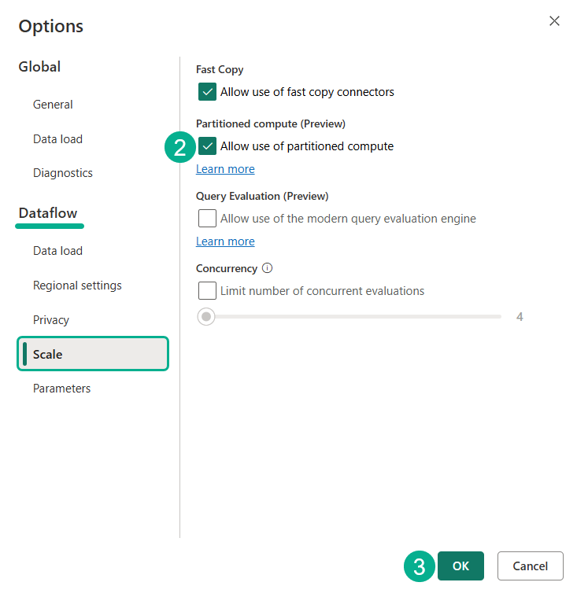Close the Options dialog with the X icon
Screen dimensions: 577x597
(x=554, y=21)
